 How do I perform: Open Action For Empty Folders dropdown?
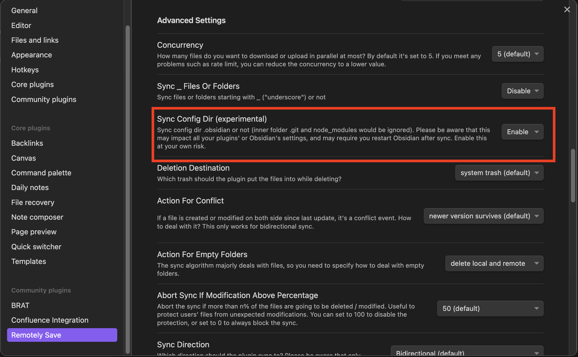click(x=494, y=263)
